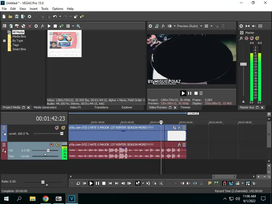This screenshot has width=272, height=204.
Task: Click the Master FX icon
Action: tap(241, 38)
